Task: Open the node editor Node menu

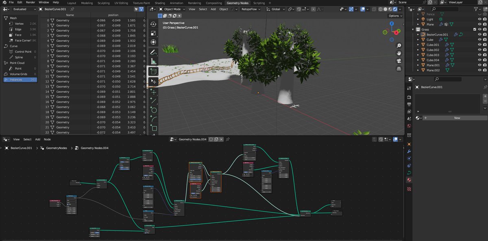Action: (47, 139)
